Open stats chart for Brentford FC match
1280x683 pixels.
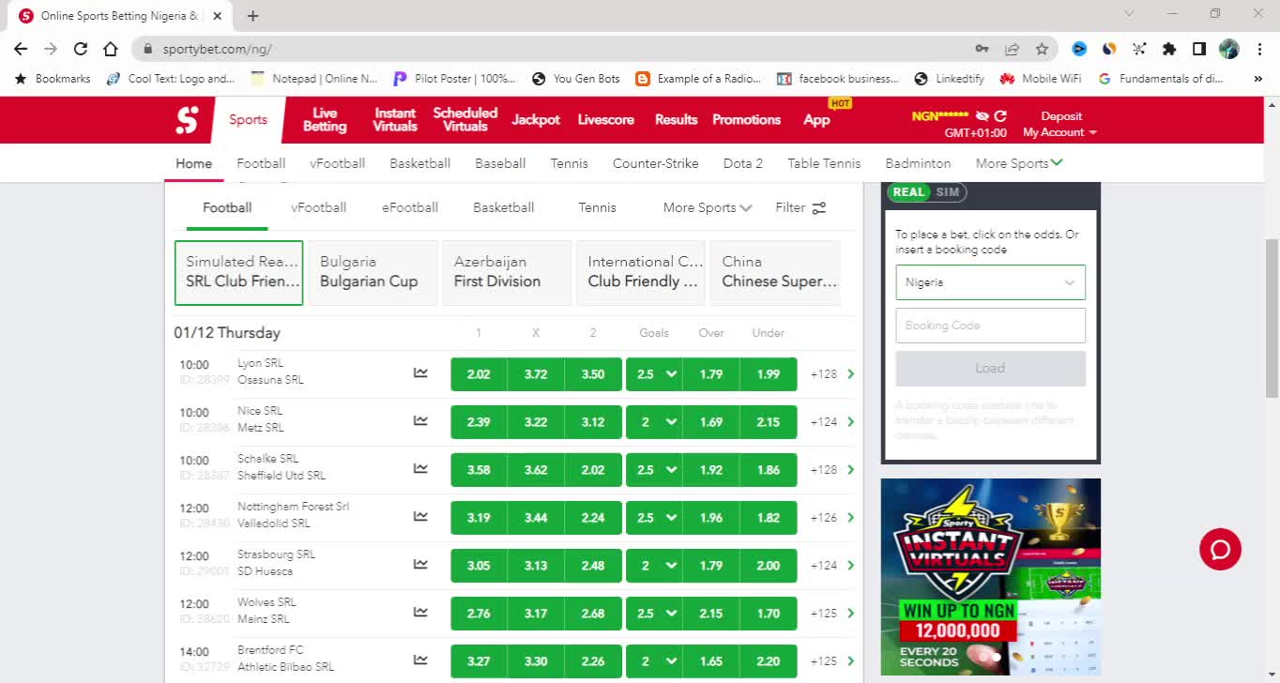[420, 660]
